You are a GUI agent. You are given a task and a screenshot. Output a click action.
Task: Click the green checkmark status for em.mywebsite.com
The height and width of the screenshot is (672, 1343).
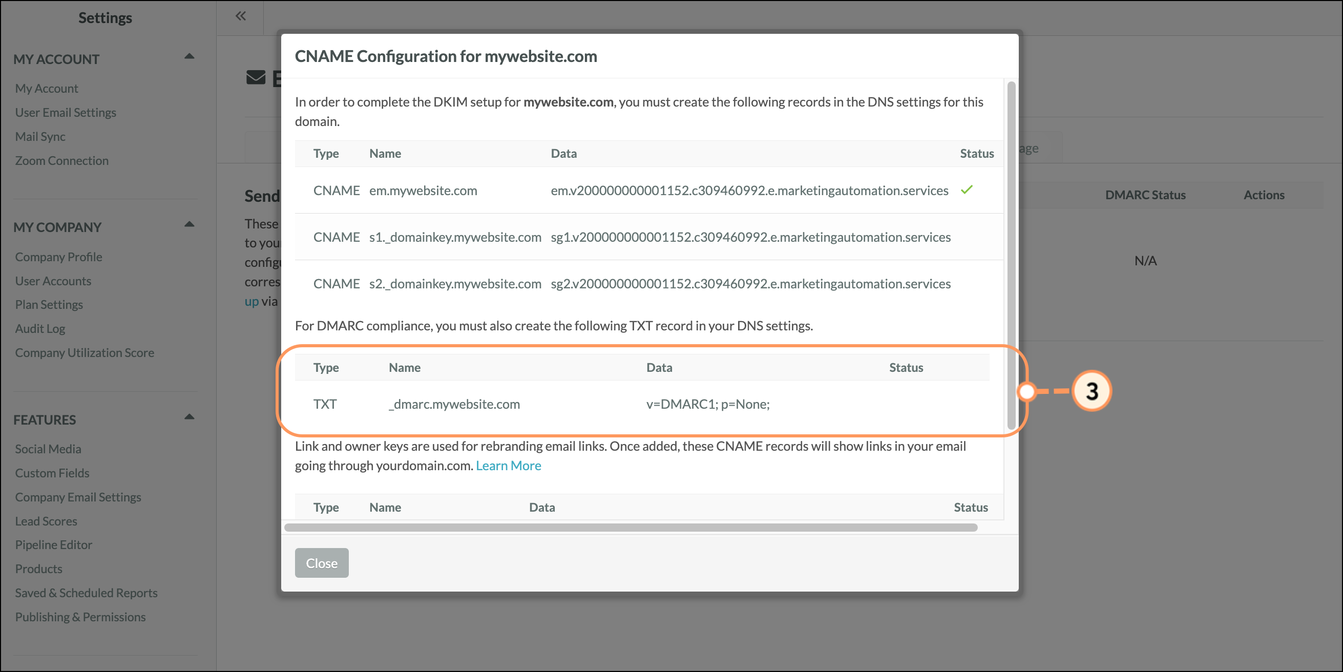[x=967, y=190]
